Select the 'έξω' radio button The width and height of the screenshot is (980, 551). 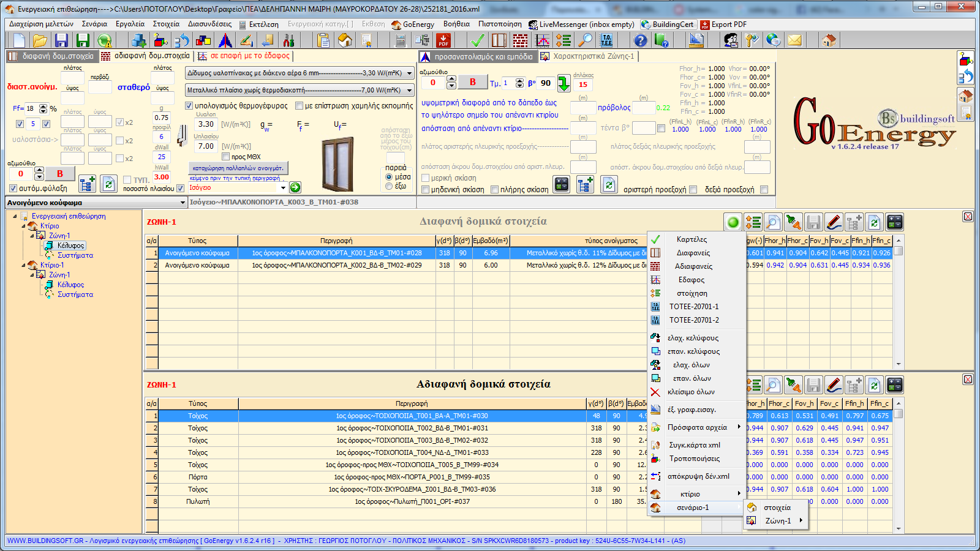[x=389, y=186]
